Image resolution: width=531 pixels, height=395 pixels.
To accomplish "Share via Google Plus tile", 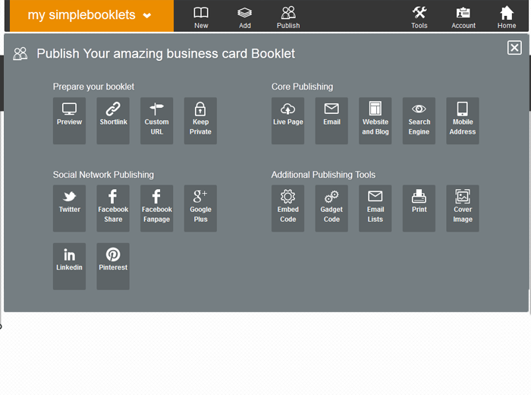I will coord(200,208).
